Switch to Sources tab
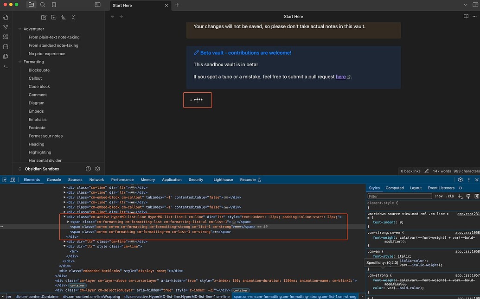Screen dimensions: 480x299 [75, 180]
